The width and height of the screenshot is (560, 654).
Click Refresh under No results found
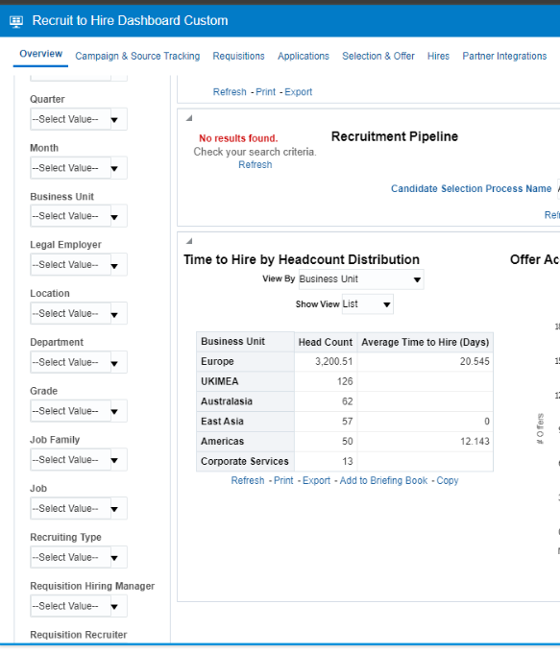(x=256, y=165)
